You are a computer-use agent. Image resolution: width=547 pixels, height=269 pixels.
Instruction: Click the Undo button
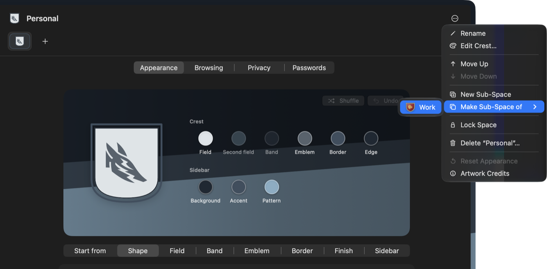tap(386, 100)
